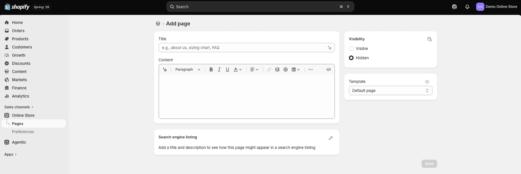Open Pages under Online Store
Viewport: 521px width, 174px height.
click(x=33, y=123)
